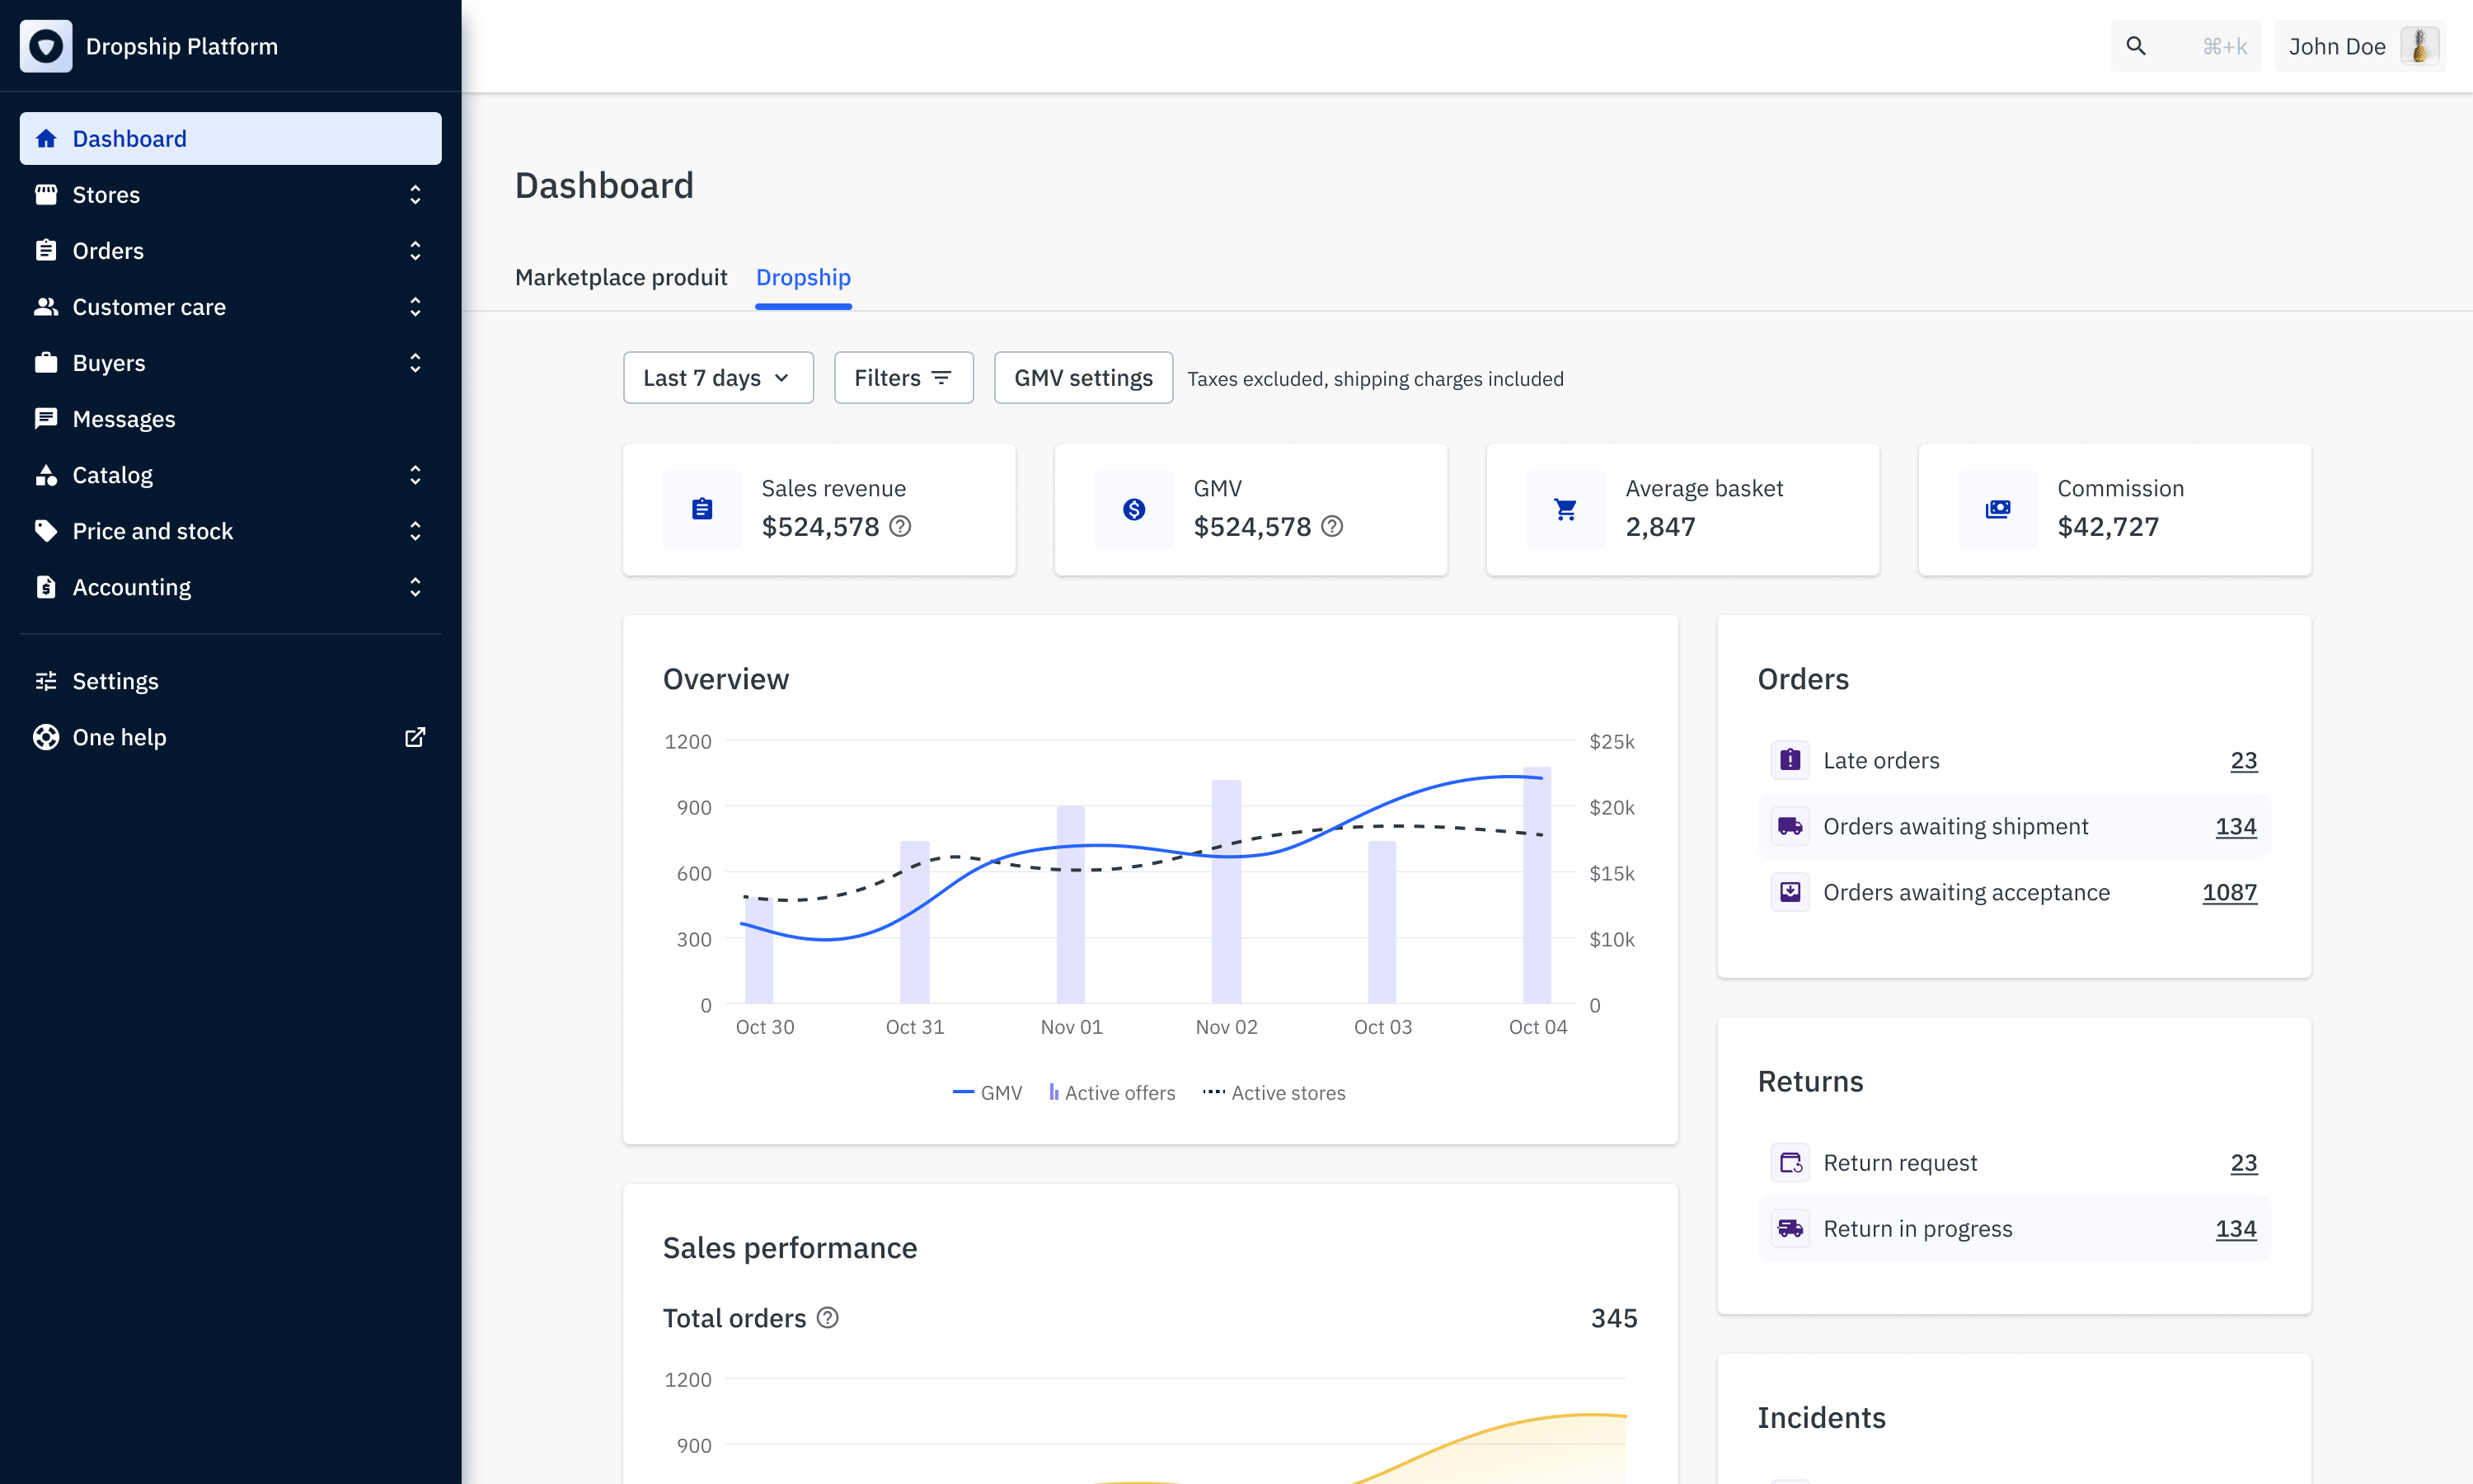This screenshot has height=1484, width=2473.
Task: Toggle the Active stores legend entry
Action: coord(1274,1093)
